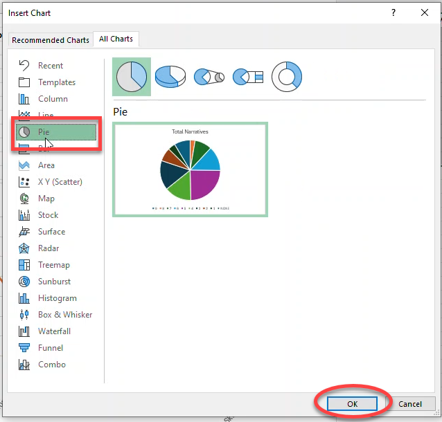Click the Total Narratives pie chart preview

click(x=190, y=169)
